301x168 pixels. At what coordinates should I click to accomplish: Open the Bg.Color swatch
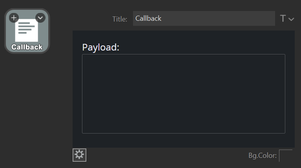[x=286, y=155]
